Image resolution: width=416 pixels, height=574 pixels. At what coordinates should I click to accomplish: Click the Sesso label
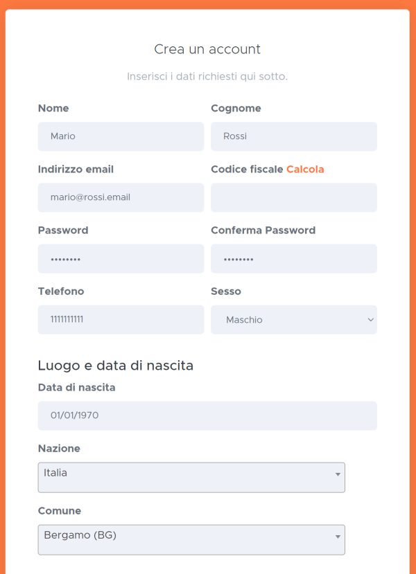(226, 292)
